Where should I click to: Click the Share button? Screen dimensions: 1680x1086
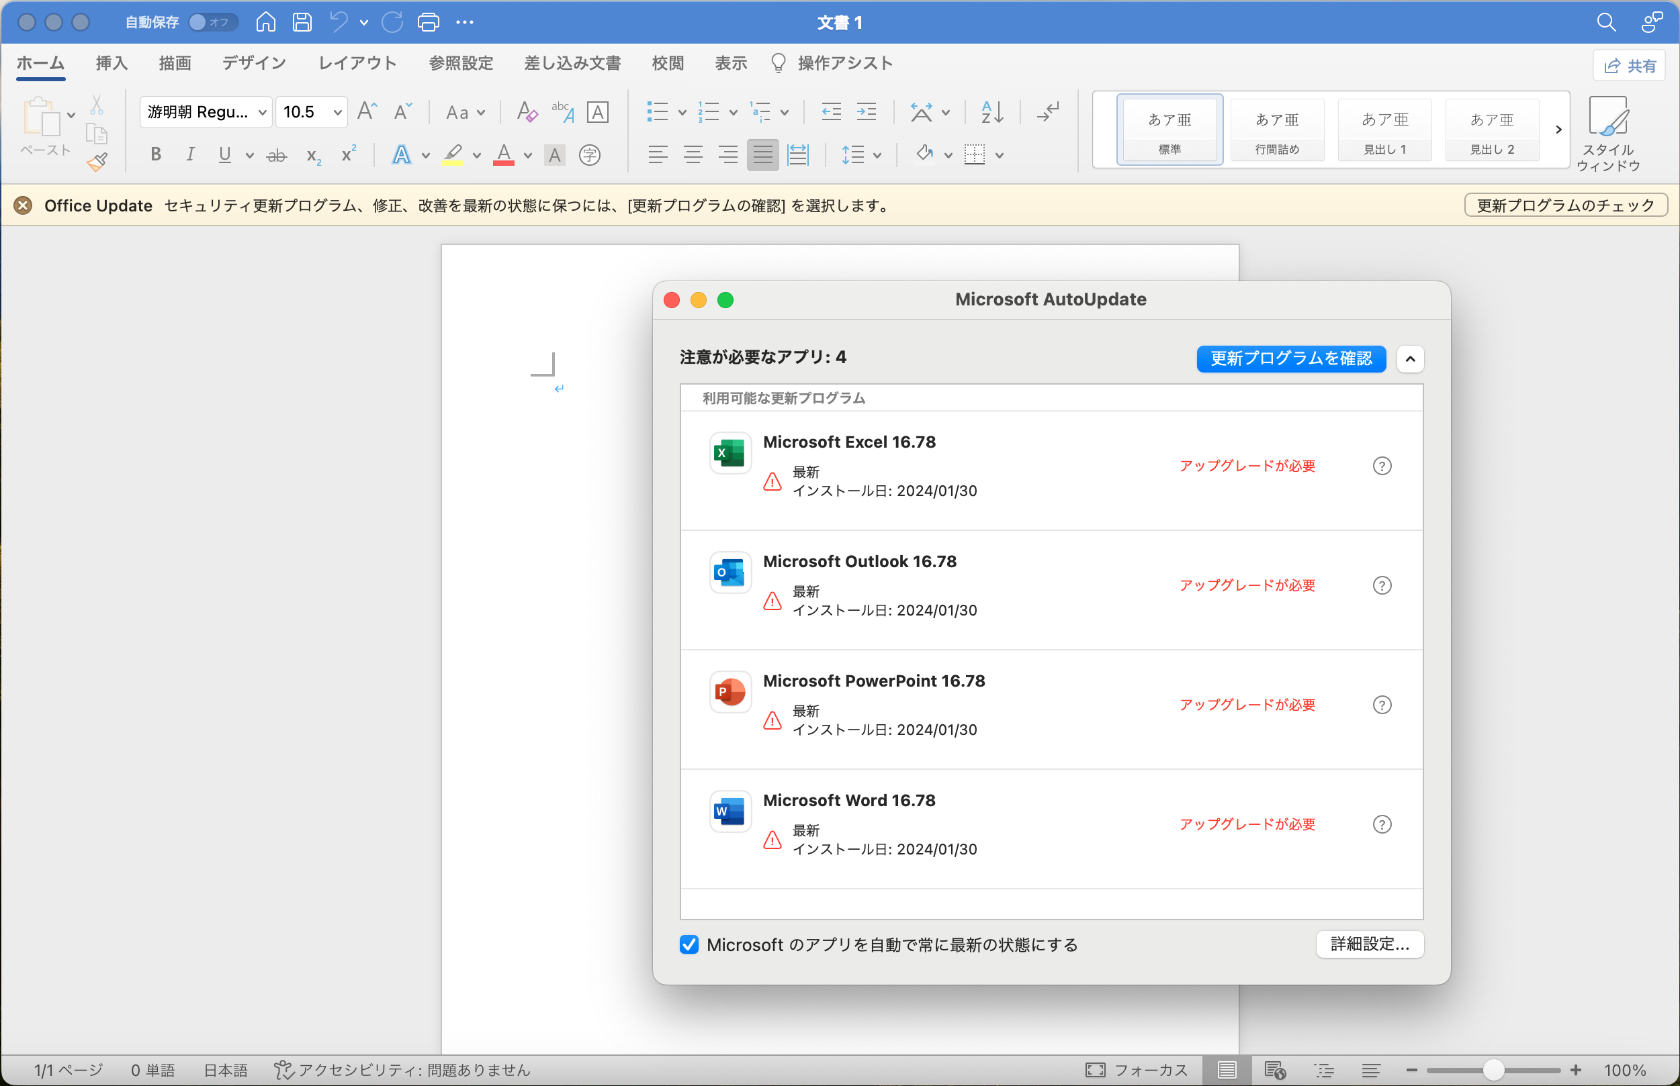pos(1629,66)
